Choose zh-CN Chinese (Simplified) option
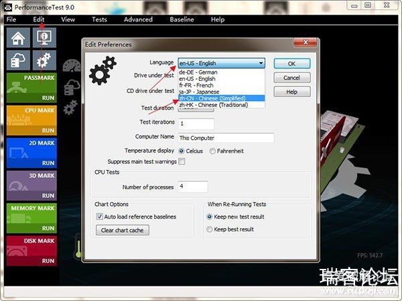The height and width of the screenshot is (301, 402). [222, 98]
